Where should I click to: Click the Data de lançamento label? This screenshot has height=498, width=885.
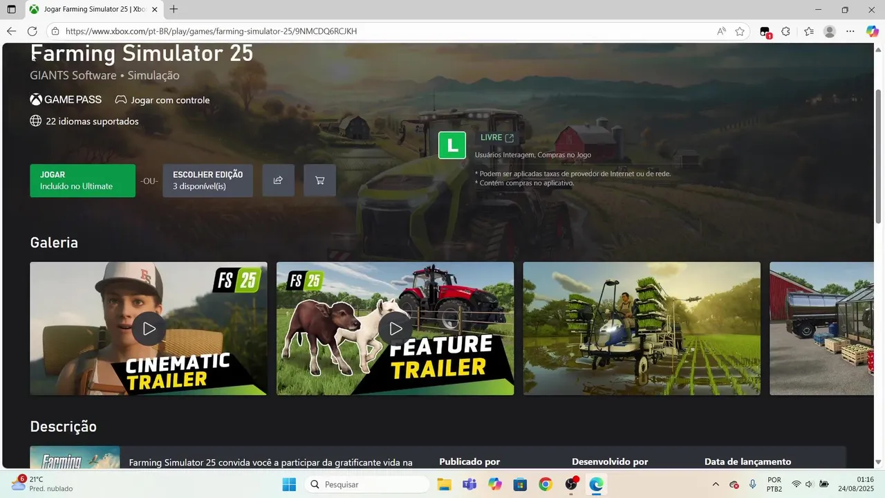click(747, 461)
